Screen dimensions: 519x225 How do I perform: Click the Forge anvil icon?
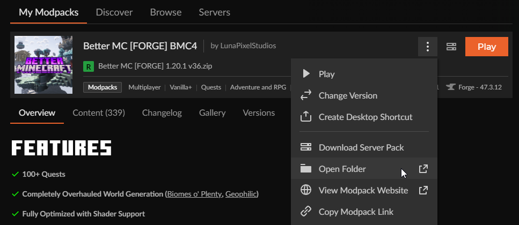click(450, 87)
